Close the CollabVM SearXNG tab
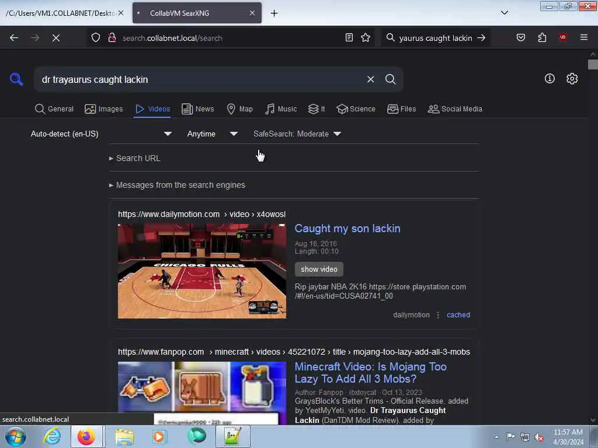 click(x=252, y=13)
